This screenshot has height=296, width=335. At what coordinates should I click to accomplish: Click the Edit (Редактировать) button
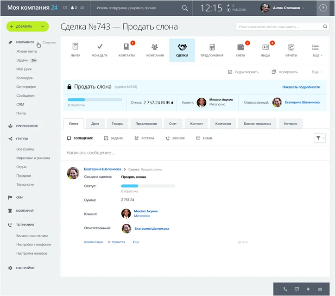click(243, 72)
